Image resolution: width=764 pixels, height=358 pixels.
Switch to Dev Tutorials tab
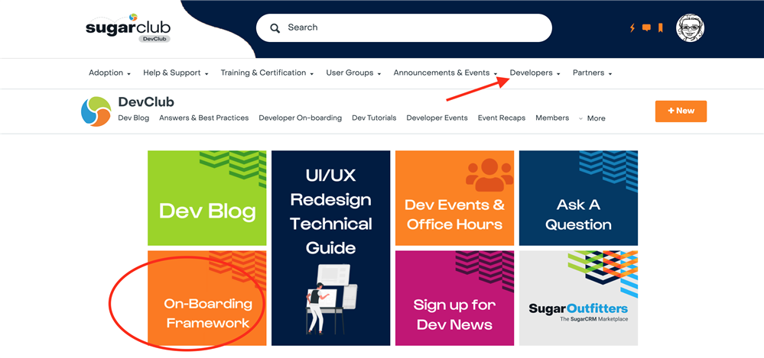(x=374, y=118)
